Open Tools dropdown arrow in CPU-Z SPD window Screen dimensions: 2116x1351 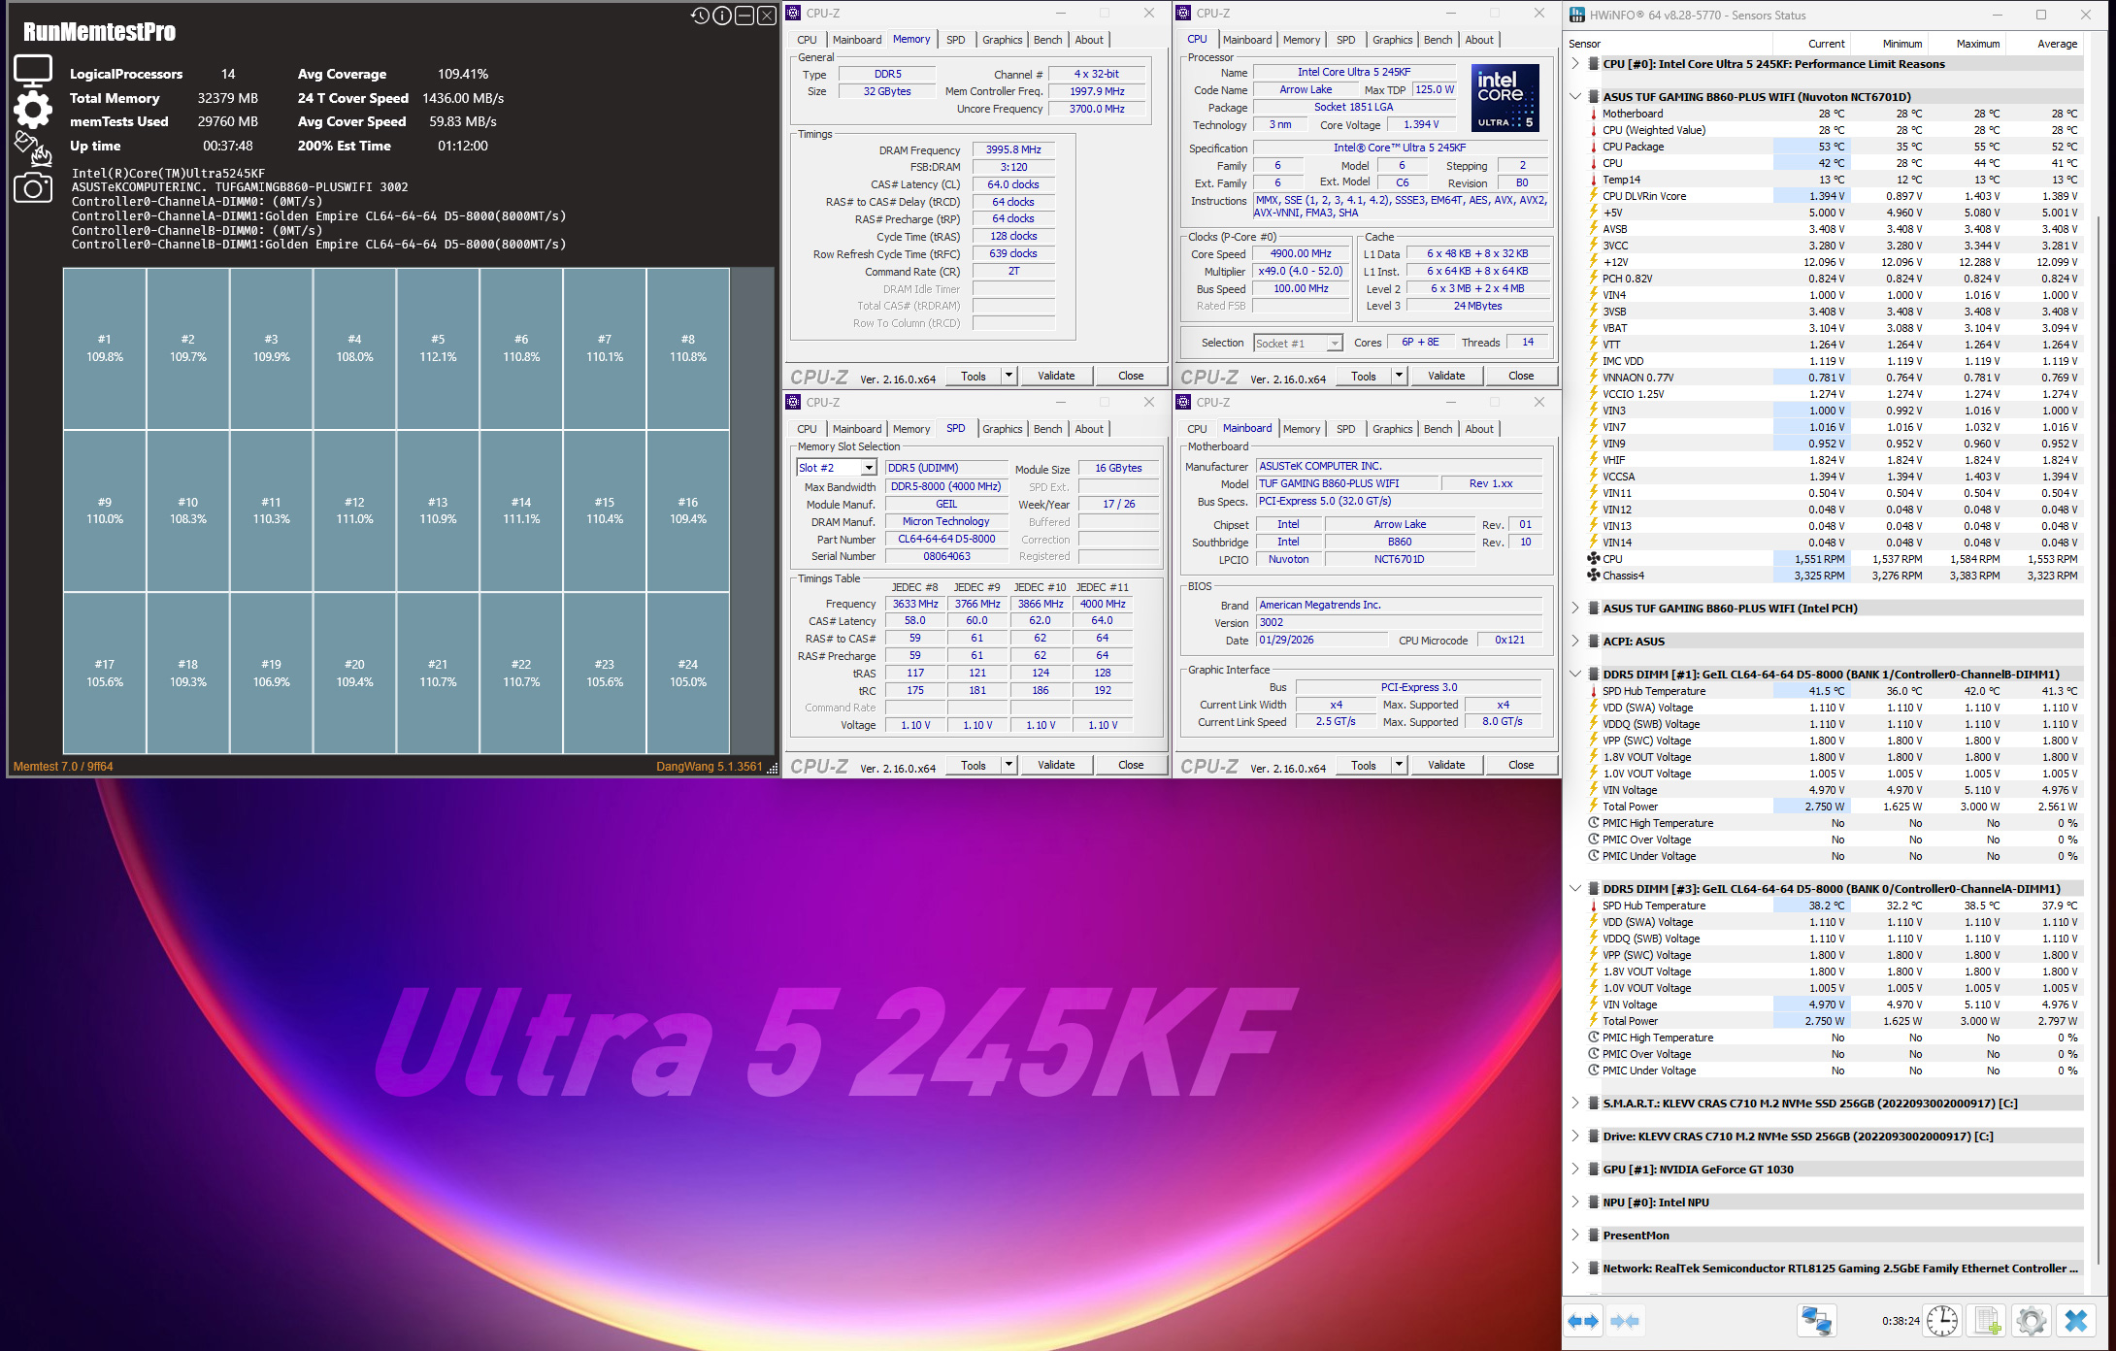point(1008,765)
